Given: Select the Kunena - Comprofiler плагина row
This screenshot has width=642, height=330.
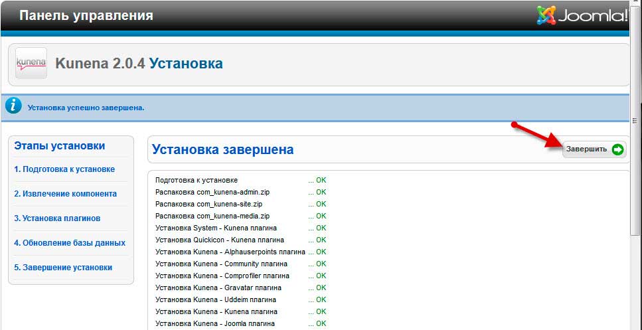Looking at the screenshot, I should (241, 276).
